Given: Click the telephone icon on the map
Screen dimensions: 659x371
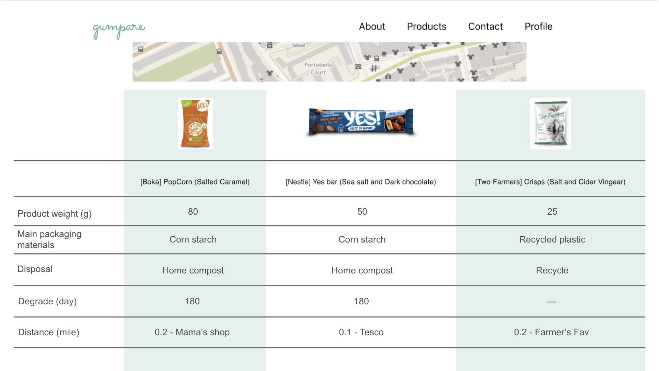Looking at the screenshot, I should click(358, 66).
